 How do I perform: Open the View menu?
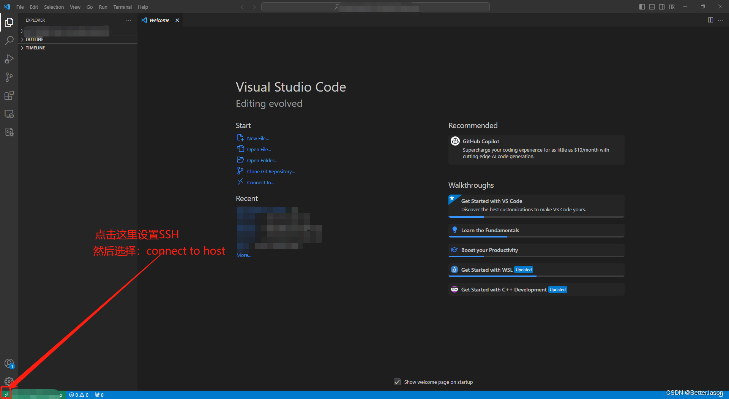pos(75,7)
